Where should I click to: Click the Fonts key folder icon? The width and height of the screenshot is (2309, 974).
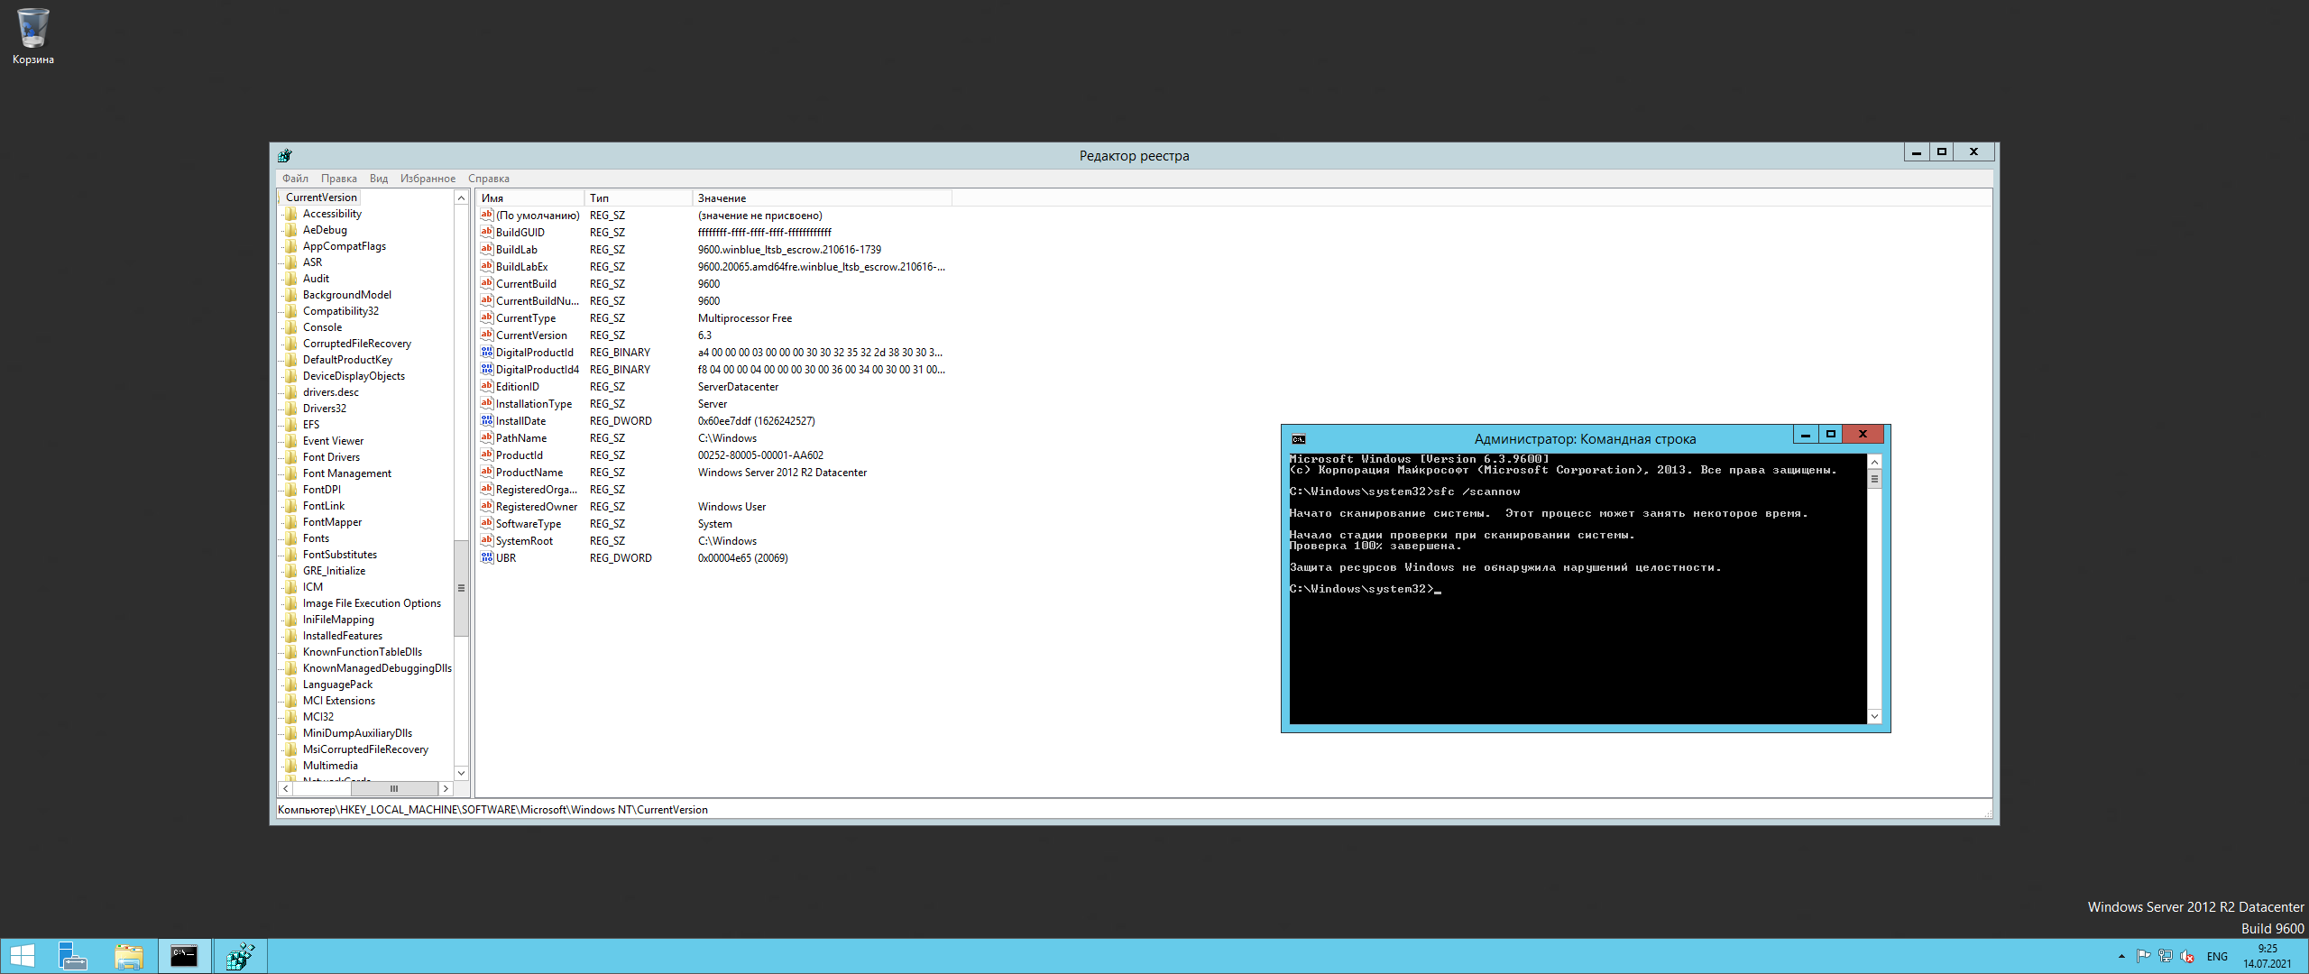pos(291,538)
